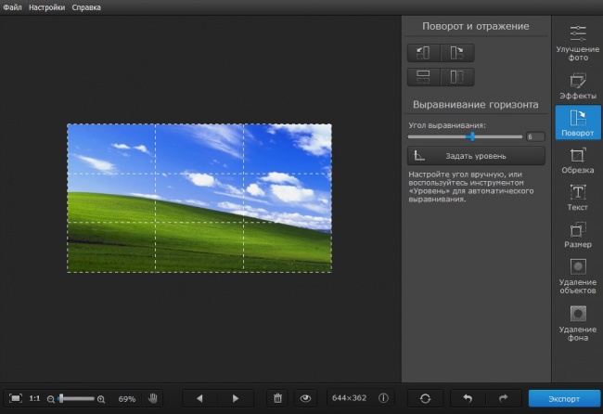The width and height of the screenshot is (603, 414).
Task: Click the 644×362 image size label
Action: point(349,398)
